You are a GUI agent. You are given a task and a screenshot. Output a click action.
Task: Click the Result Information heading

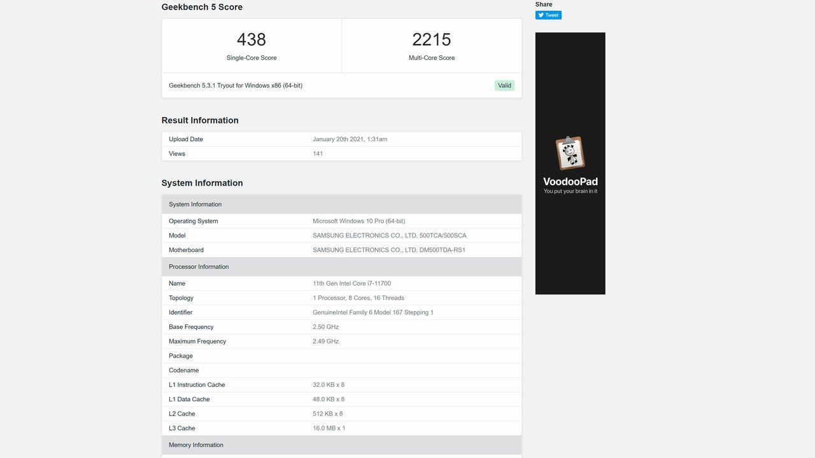200,120
